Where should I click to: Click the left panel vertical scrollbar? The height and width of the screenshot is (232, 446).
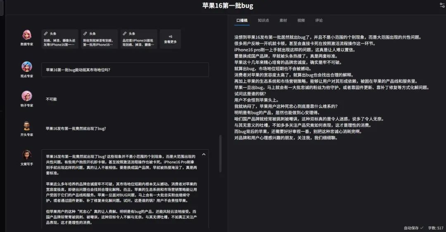pos(220,153)
